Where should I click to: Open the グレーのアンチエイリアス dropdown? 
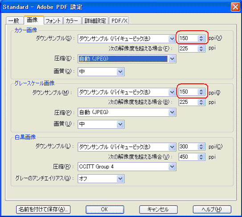pyautogui.click(x=101, y=179)
